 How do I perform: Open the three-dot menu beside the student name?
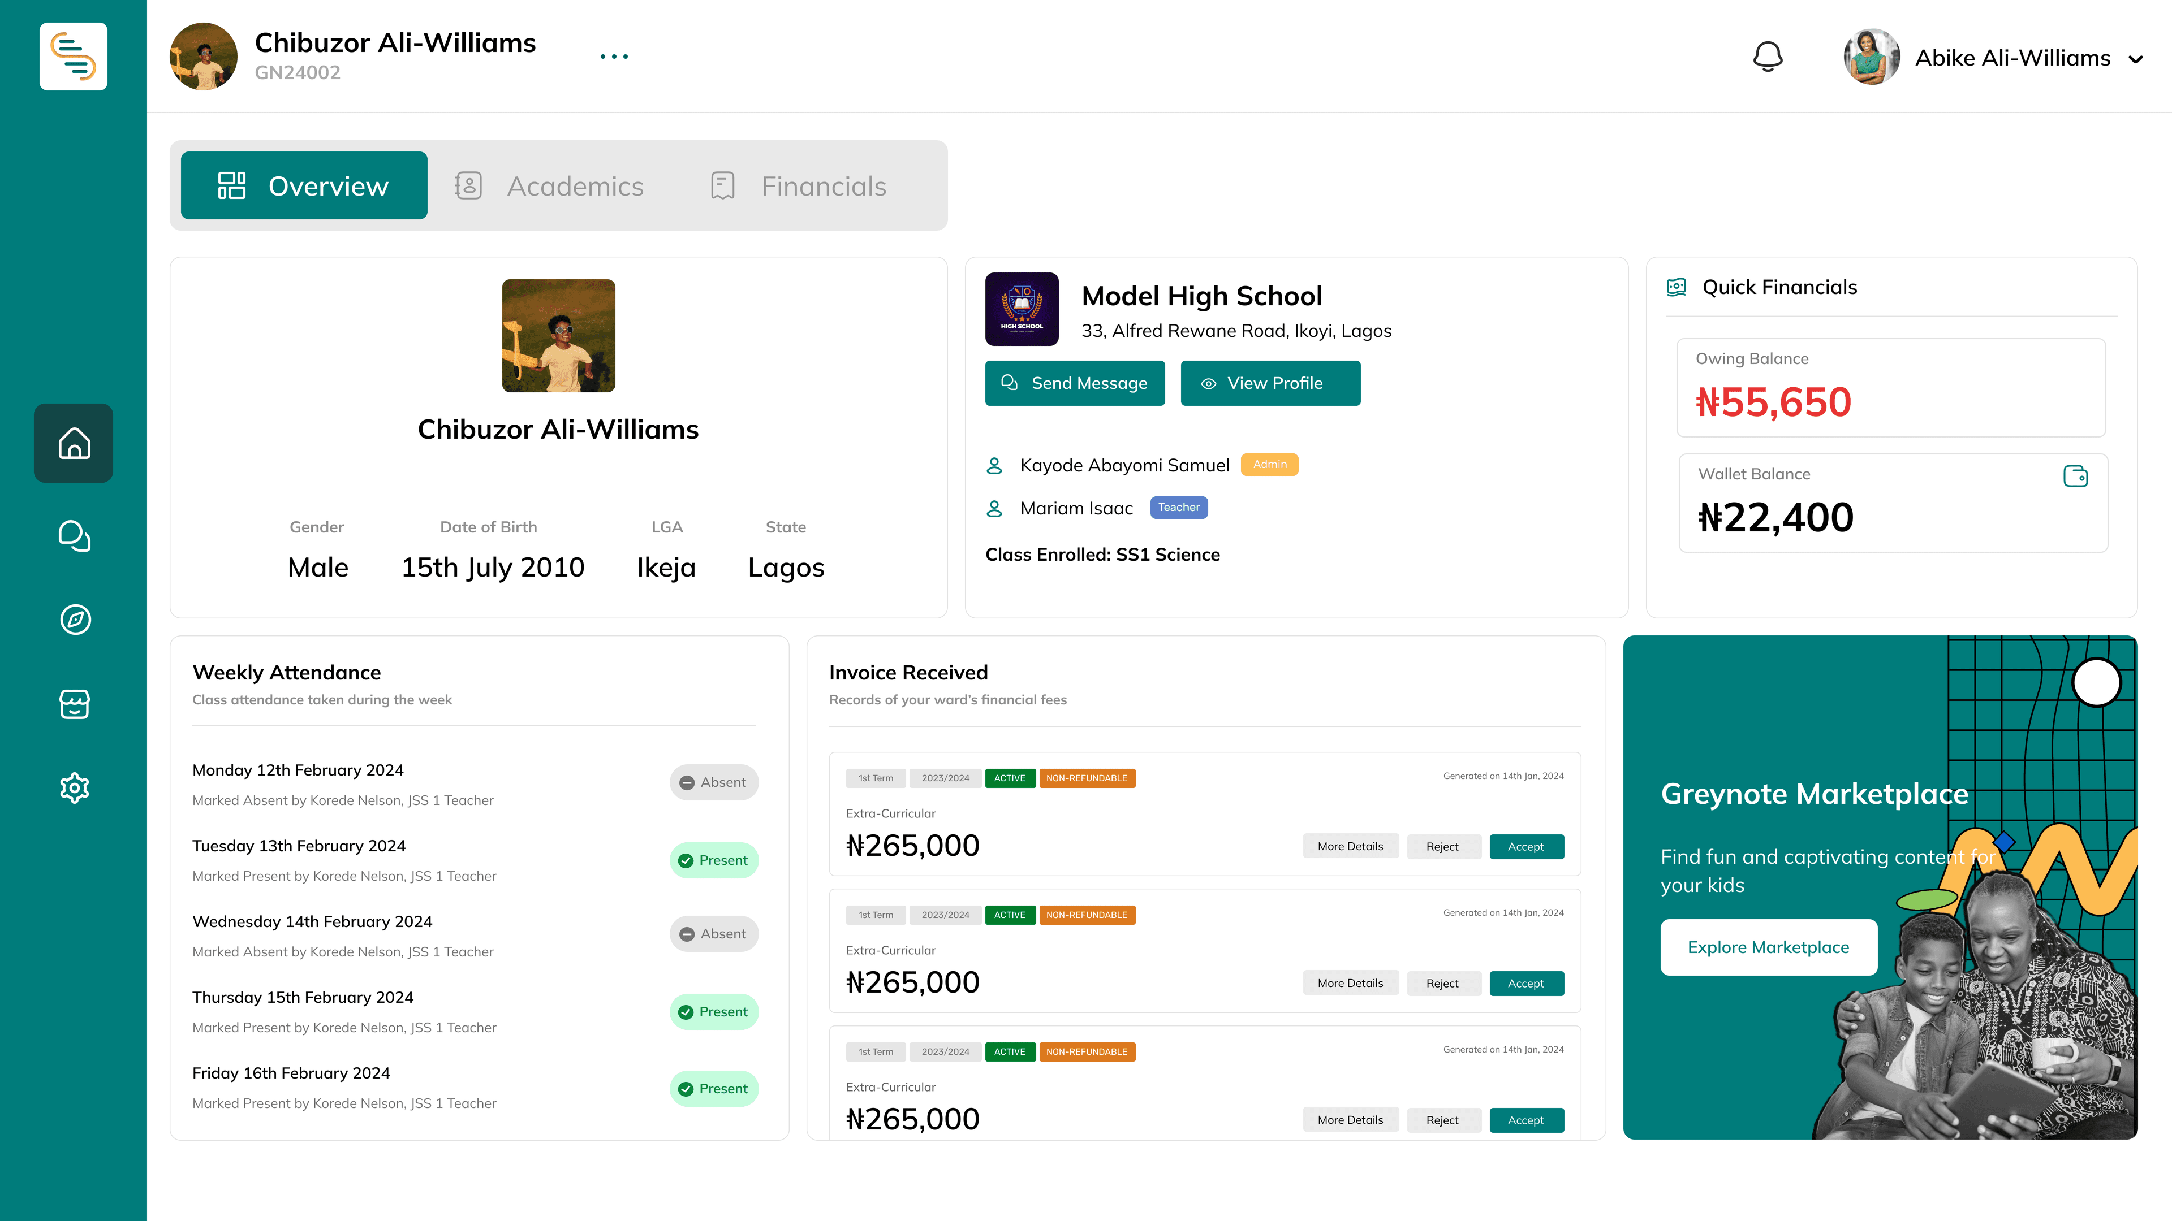point(614,57)
